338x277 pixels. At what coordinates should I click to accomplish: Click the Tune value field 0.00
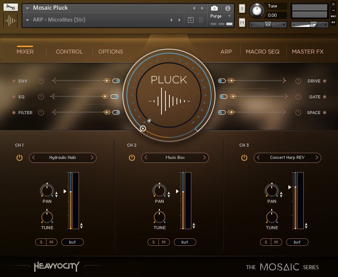(277, 15)
